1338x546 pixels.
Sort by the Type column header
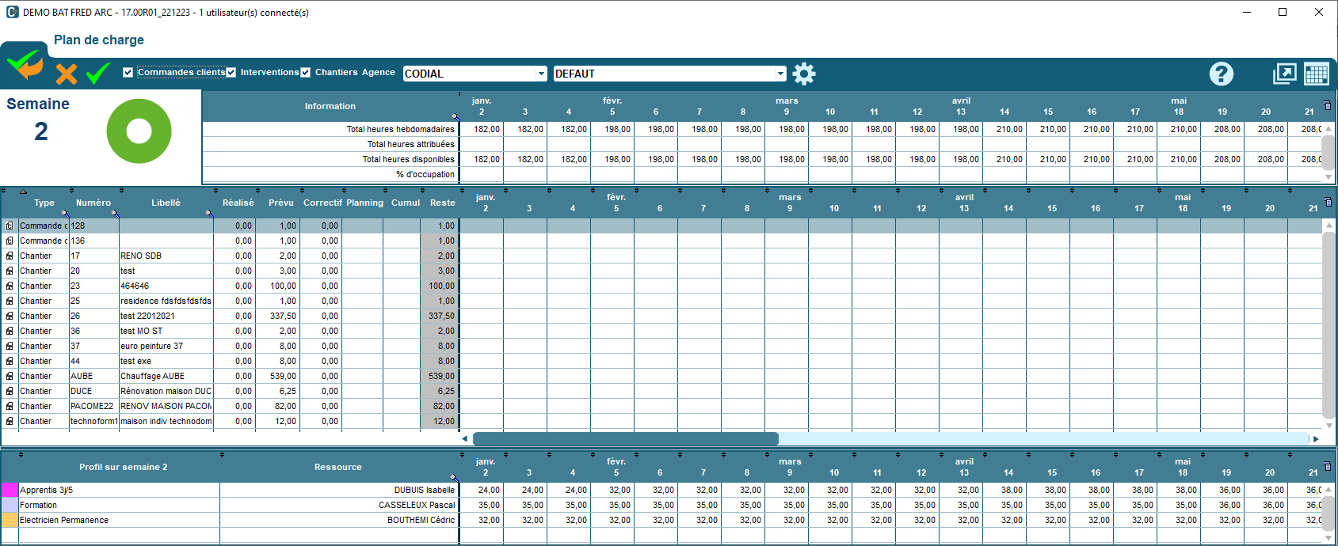click(44, 203)
